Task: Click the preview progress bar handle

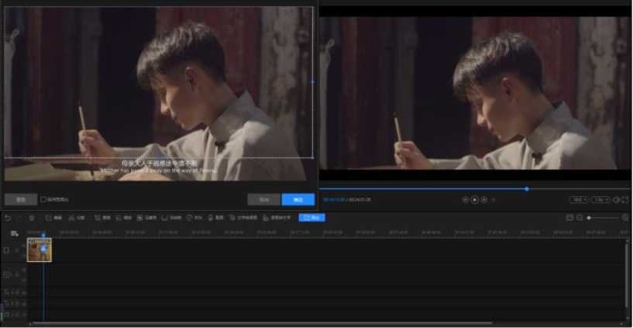Action: (527, 188)
